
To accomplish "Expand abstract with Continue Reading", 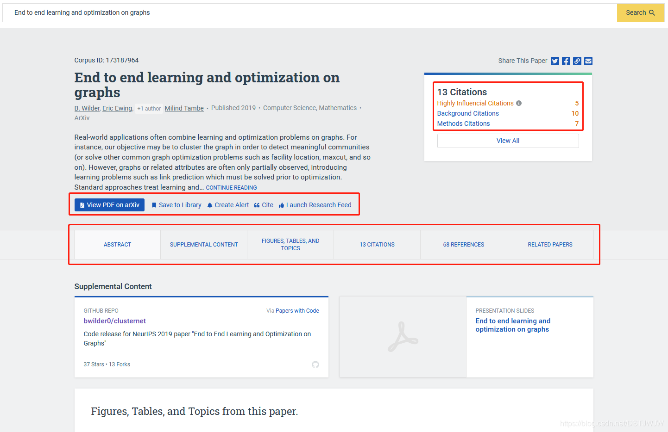I will point(231,188).
